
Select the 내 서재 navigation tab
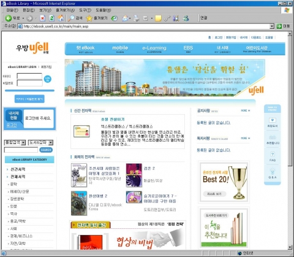[222, 49]
